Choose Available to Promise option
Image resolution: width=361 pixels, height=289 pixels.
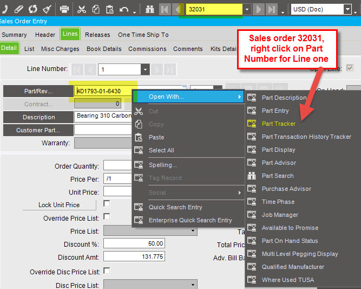(290, 228)
